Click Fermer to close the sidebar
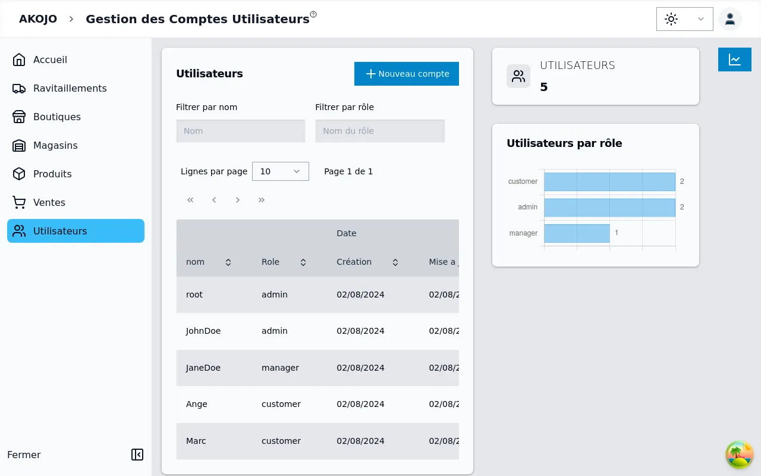The width and height of the screenshot is (761, 476). 24,455
